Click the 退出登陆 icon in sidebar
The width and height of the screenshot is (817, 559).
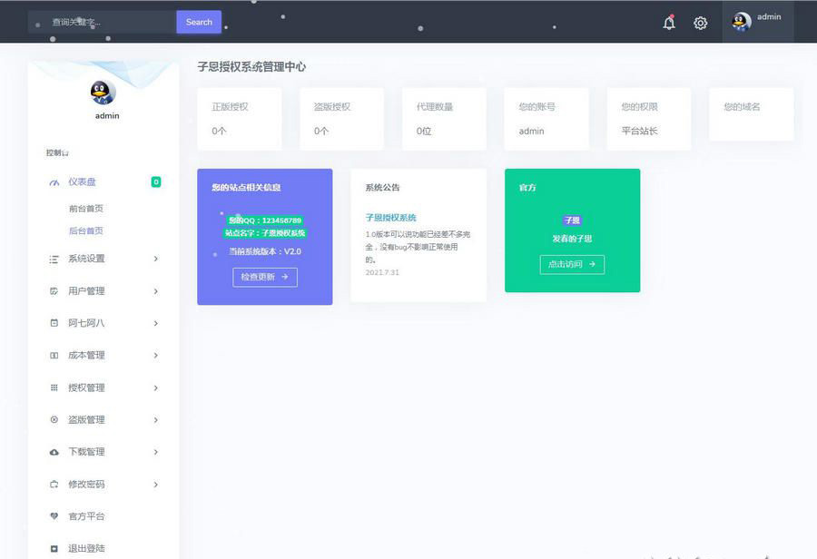point(54,549)
